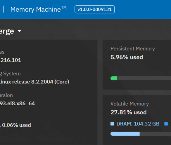Click the host name ending in "erge"
This screenshot has width=171, height=145.
(7, 31)
